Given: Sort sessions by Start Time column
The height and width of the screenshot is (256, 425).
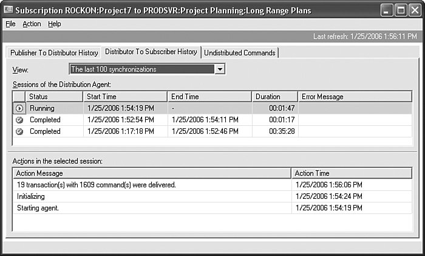Looking at the screenshot, I should pos(125,97).
